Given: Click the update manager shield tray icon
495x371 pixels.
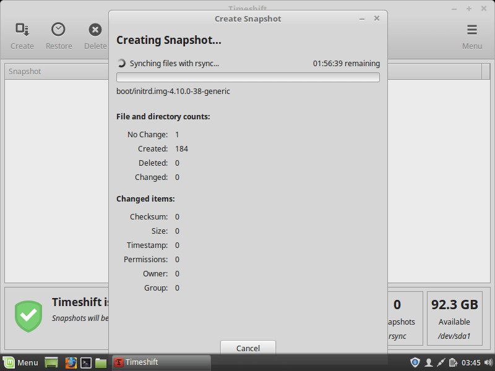Looking at the screenshot, I should coord(415,362).
